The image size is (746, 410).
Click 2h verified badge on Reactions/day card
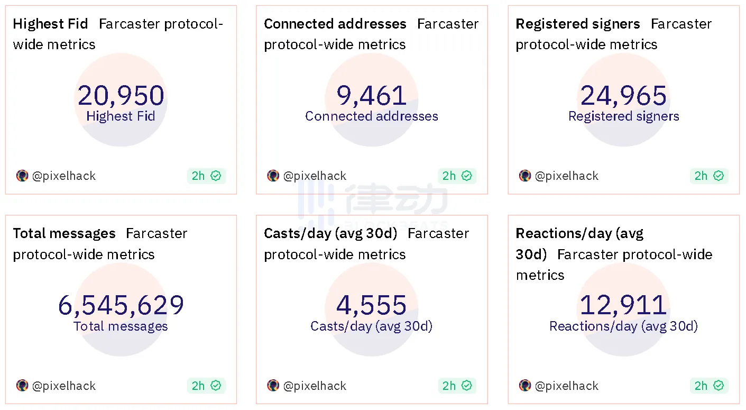(709, 386)
